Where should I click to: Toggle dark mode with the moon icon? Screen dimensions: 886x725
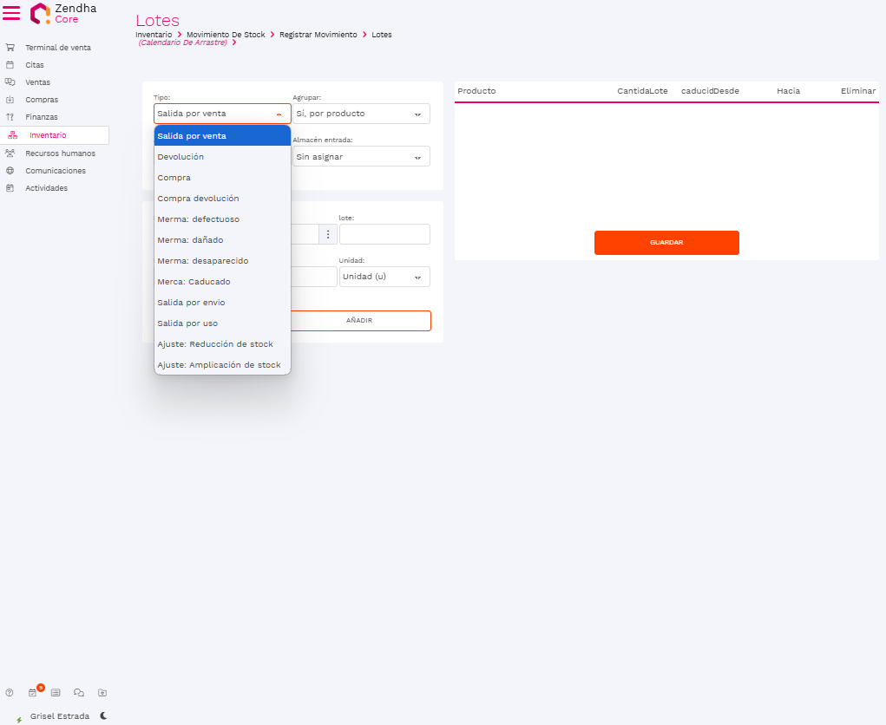(104, 715)
